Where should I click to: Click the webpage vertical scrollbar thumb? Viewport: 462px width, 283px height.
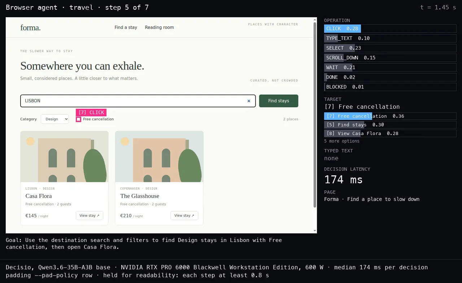(x=315, y=114)
